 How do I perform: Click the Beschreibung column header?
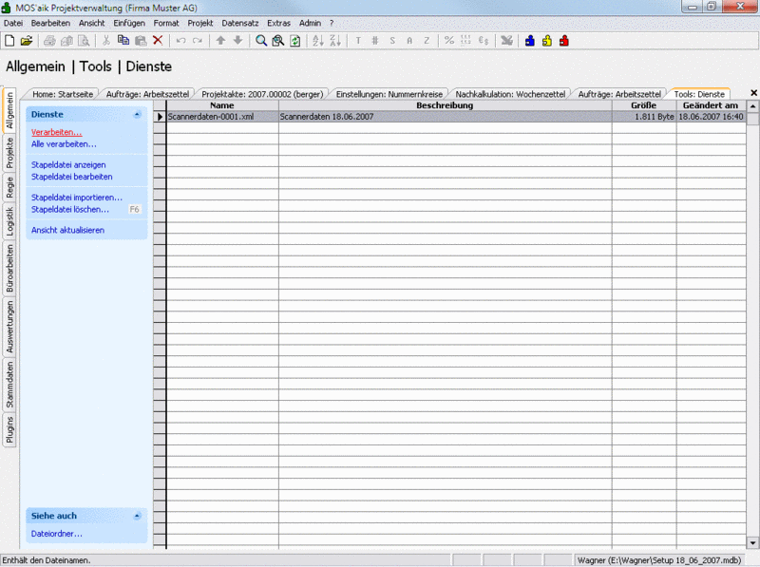[x=445, y=105]
